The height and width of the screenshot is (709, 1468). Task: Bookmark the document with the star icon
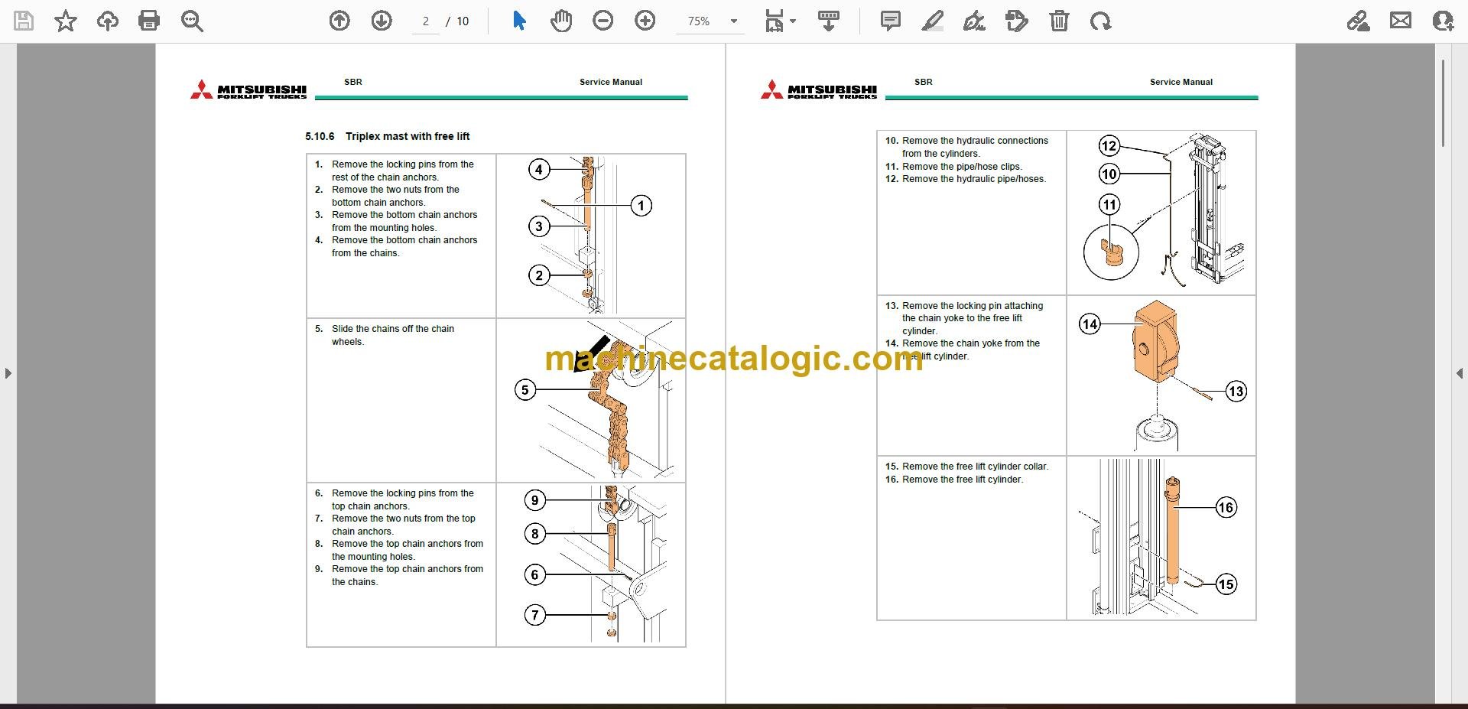pyautogui.click(x=66, y=21)
